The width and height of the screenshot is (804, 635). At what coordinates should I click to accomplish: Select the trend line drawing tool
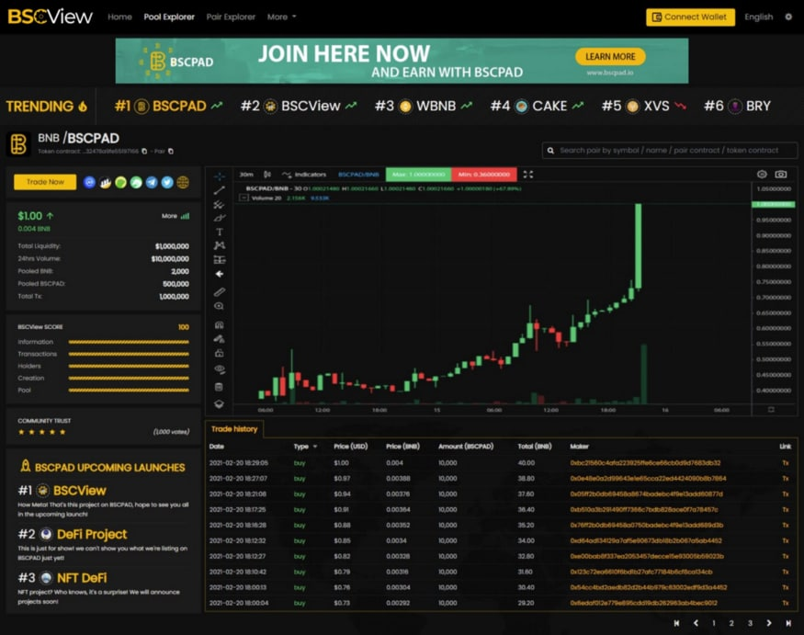(x=220, y=190)
